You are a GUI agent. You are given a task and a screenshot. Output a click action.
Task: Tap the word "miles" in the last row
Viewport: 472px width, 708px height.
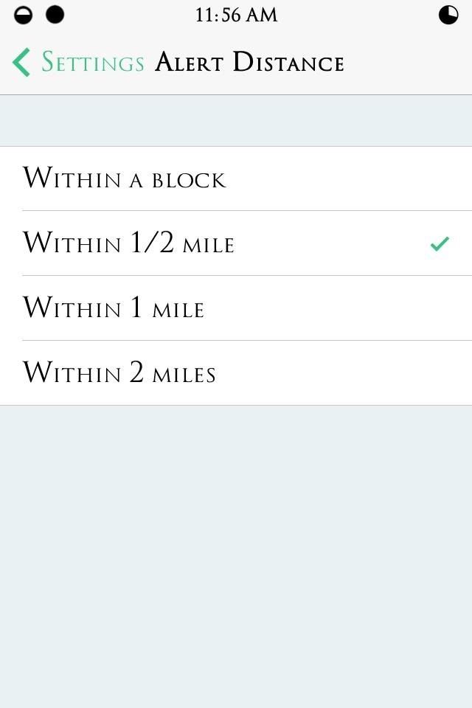coord(184,375)
